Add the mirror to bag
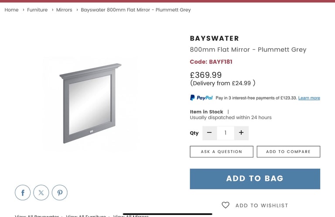This screenshot has height=217, width=335. point(255,179)
